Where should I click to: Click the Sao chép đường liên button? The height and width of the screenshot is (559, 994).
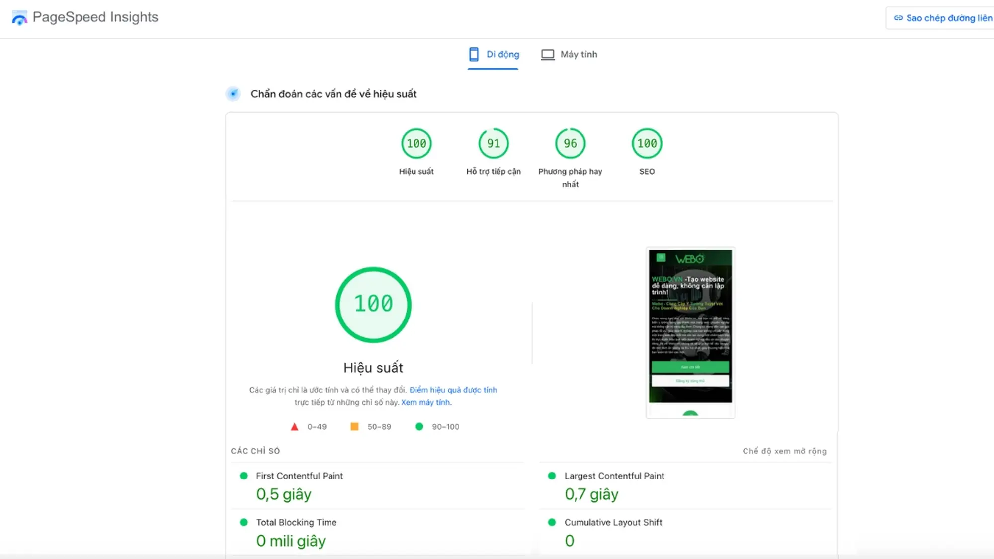(940, 18)
